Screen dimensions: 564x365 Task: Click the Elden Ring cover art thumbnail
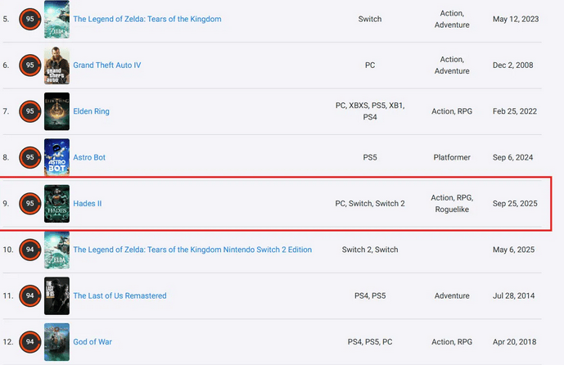tap(56, 111)
